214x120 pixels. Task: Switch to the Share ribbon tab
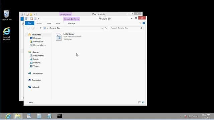(x=49, y=23)
